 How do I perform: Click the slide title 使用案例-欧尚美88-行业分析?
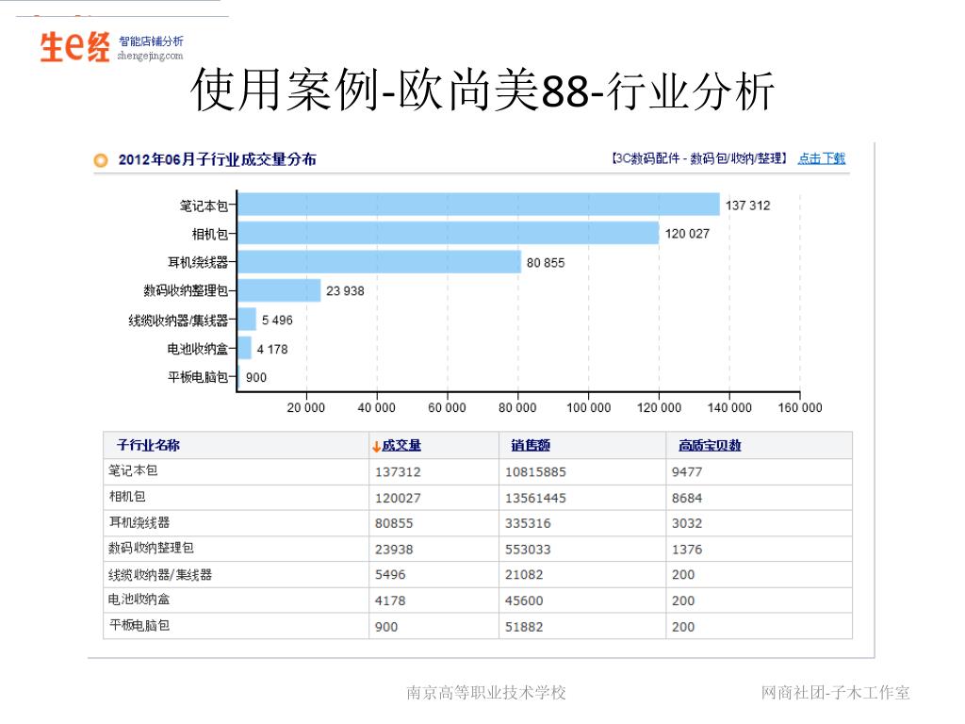[x=482, y=90]
